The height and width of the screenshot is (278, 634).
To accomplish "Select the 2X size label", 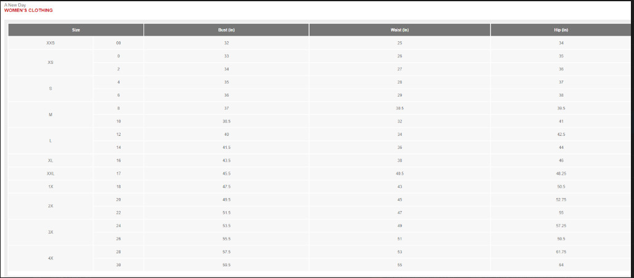I will tap(50, 206).
